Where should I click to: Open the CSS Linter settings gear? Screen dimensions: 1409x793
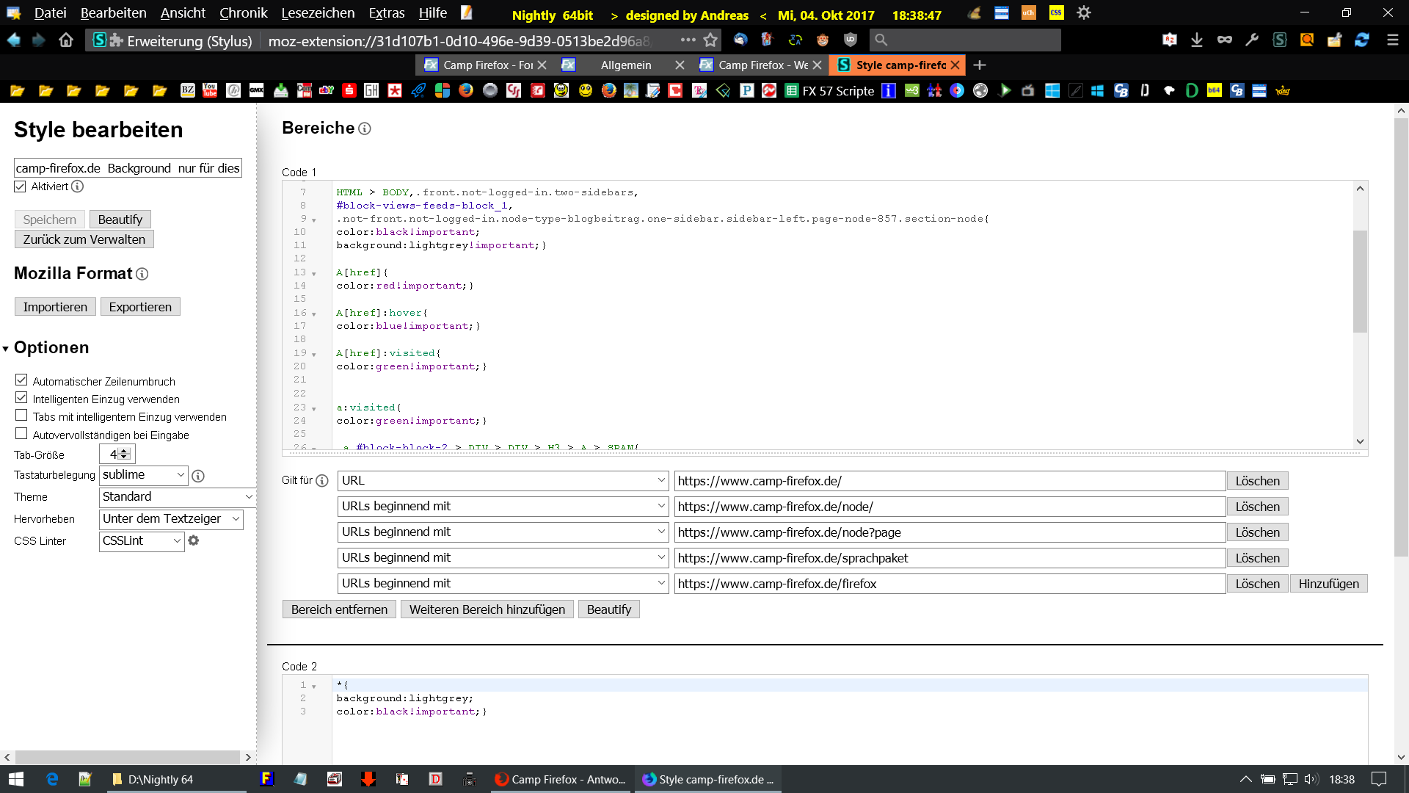click(x=194, y=540)
